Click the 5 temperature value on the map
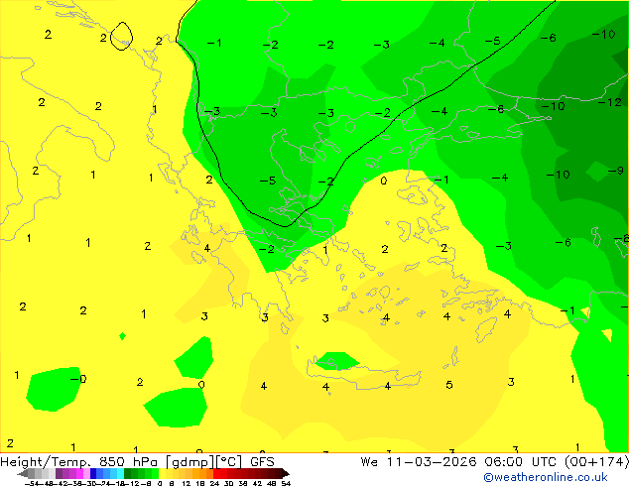The width and height of the screenshot is (629, 486). (449, 385)
